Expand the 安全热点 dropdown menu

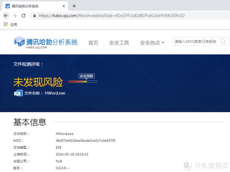pos(152,43)
